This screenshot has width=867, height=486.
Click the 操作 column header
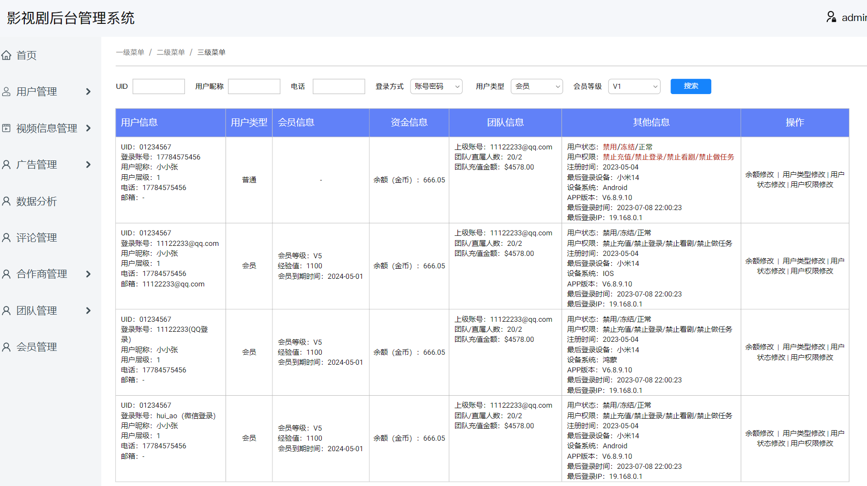[x=795, y=123]
